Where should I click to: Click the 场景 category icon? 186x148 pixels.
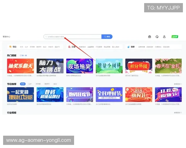coord(128,47)
